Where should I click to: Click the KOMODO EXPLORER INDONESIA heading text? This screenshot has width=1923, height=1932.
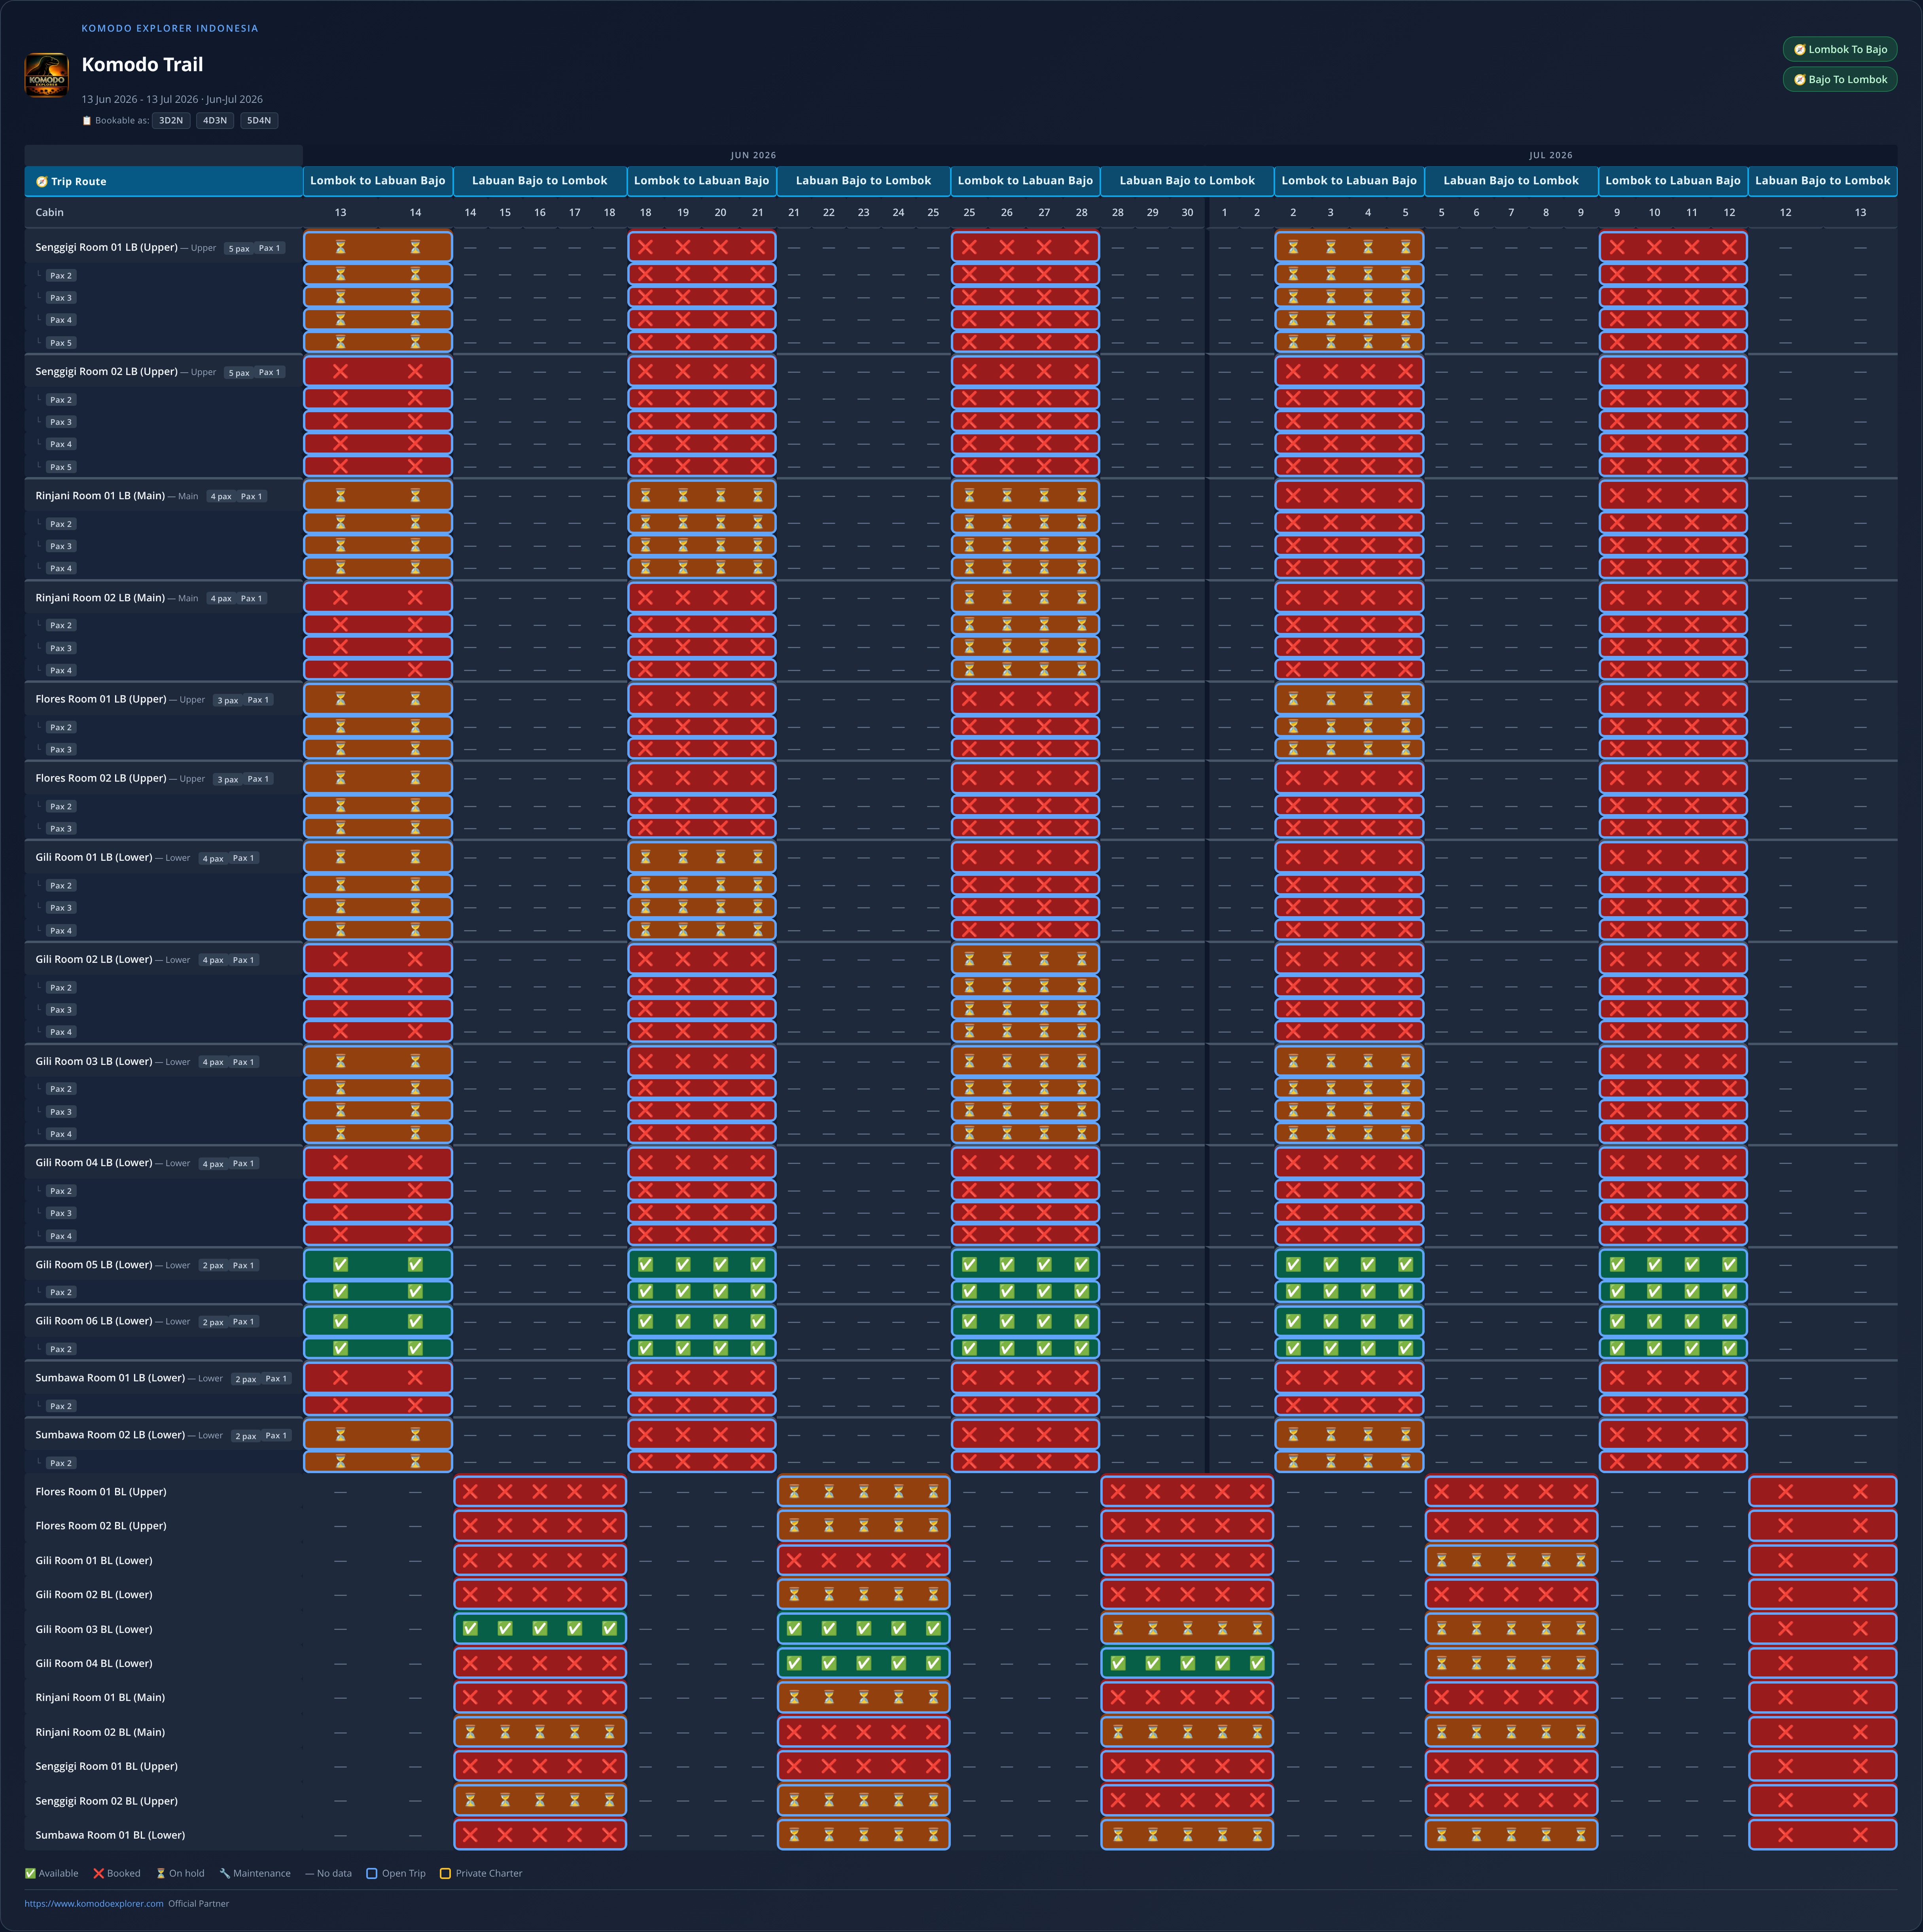click(170, 28)
